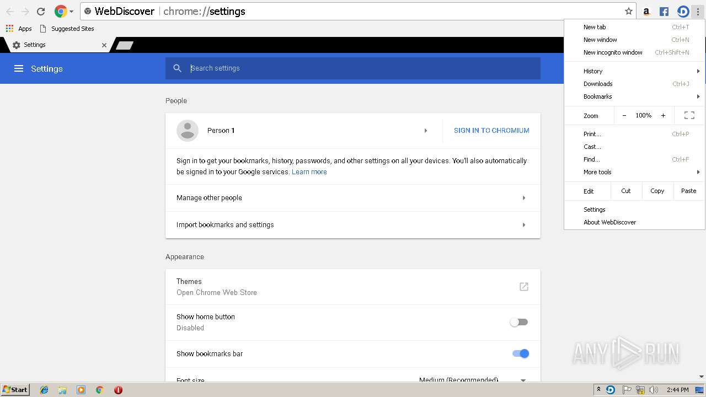Click Cut in the Edit row
Viewport: 706px width, 397px height.
[626, 191]
